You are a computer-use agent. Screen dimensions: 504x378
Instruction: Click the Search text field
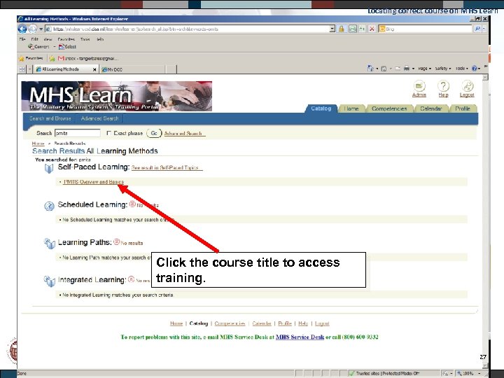78,133
